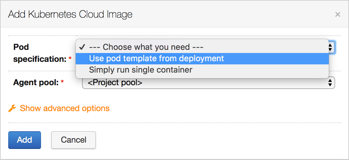Click the wrench icon for advanced options

pos(12,109)
